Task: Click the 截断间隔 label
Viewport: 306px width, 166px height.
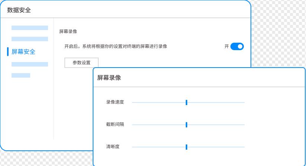Action: pyautogui.click(x=115, y=124)
